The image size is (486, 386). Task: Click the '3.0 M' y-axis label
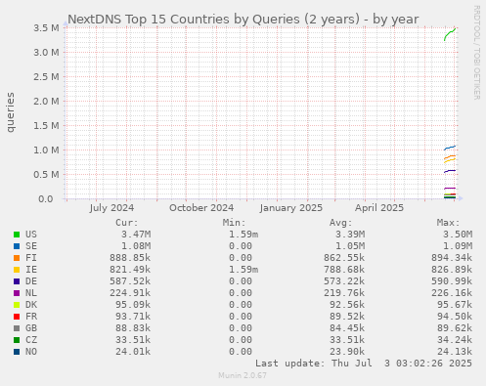pyautogui.click(x=46, y=52)
